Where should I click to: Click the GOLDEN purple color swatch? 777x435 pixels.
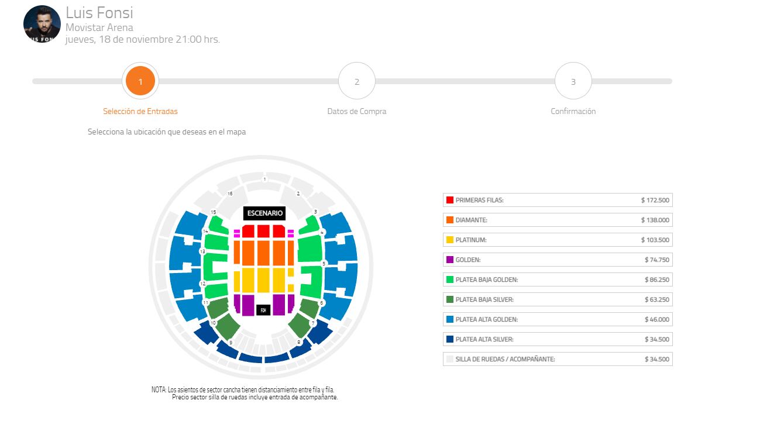(x=450, y=260)
